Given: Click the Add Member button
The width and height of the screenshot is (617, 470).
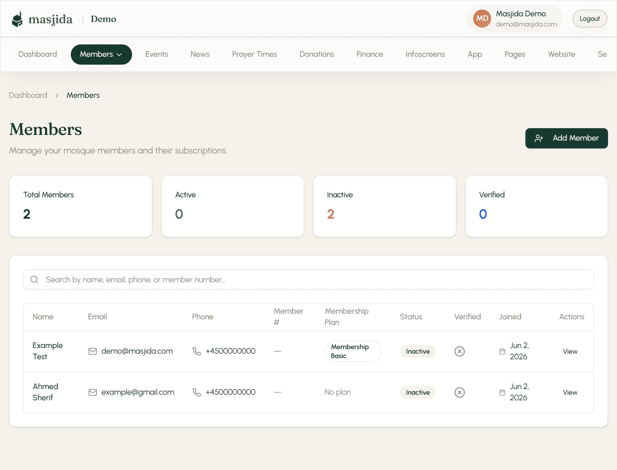Looking at the screenshot, I should [566, 138].
